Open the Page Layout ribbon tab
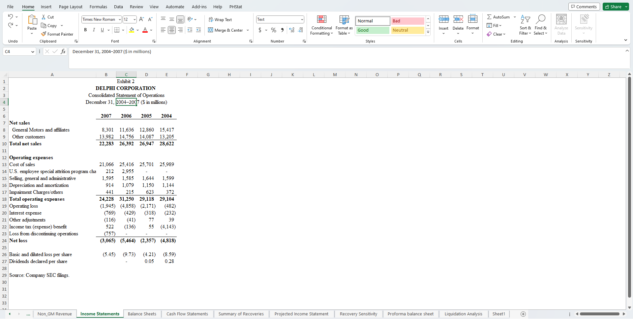Image resolution: width=633 pixels, height=319 pixels. tap(71, 7)
